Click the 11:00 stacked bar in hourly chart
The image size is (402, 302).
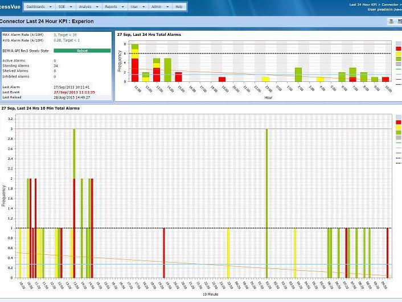135,63
